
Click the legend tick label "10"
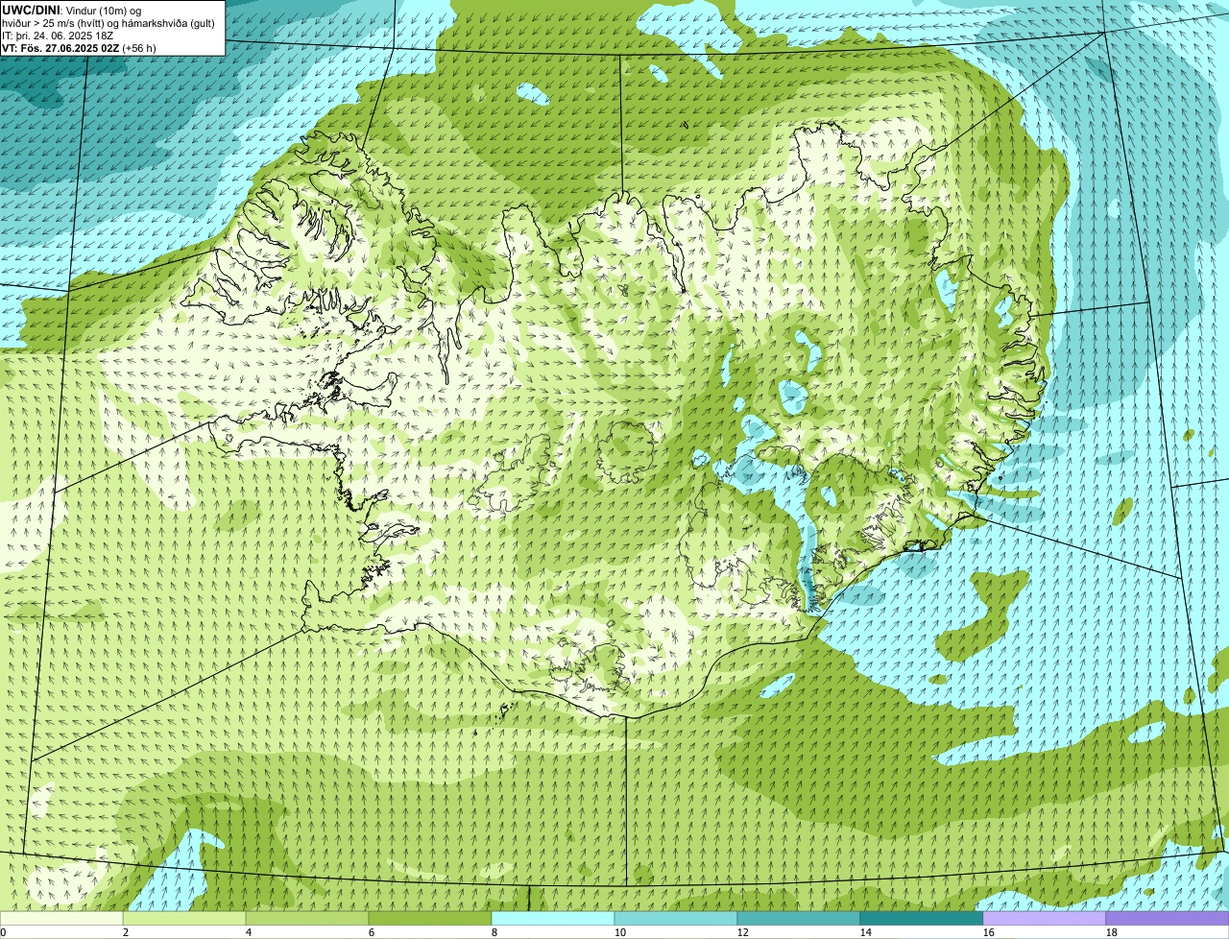click(619, 932)
